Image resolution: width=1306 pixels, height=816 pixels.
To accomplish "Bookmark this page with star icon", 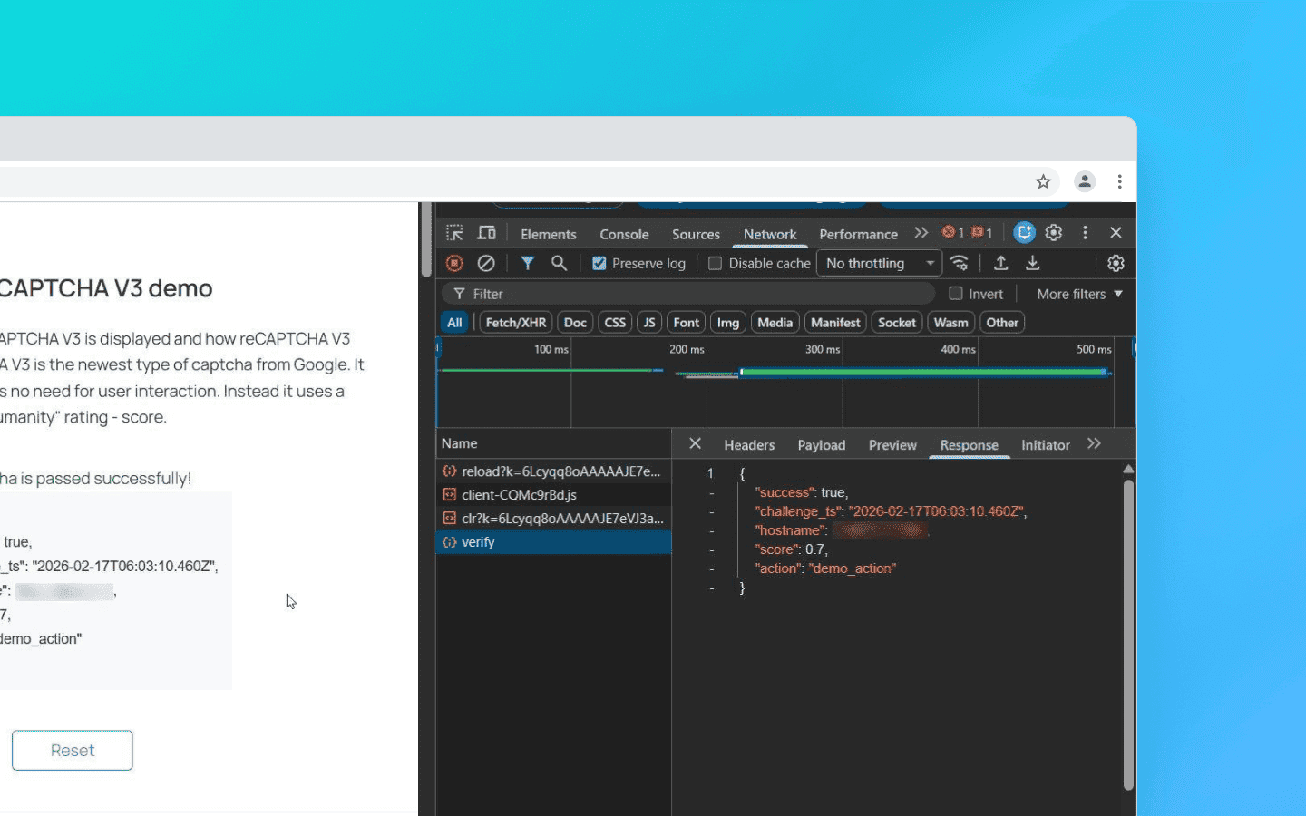I will [x=1043, y=181].
